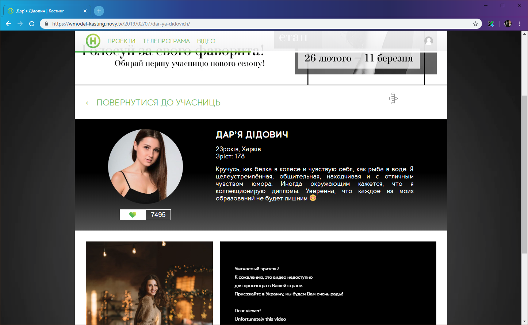This screenshot has height=325, width=528.
Task: Click the 'Обирай першу учасницю' subtitle
Action: tap(190, 63)
